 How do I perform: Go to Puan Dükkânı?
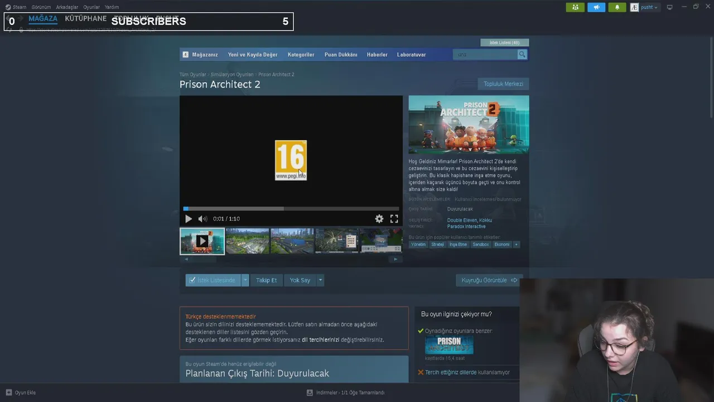341,55
